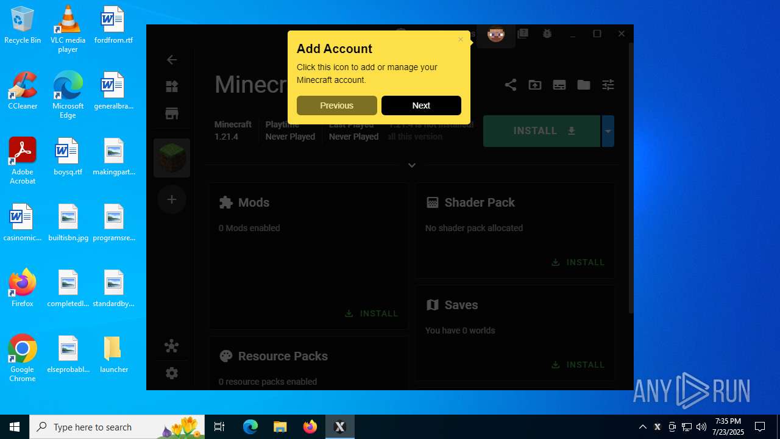780x439 pixels.
Task: Open the bug report icon
Action: (x=547, y=34)
